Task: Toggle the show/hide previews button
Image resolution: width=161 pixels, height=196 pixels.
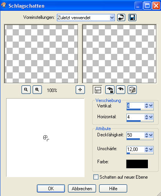Action: coord(98,90)
